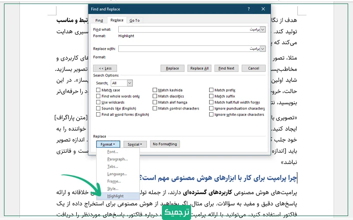The width and height of the screenshot is (353, 220).
Task: Close the Find and Replace dialog
Action: pos(263,9)
